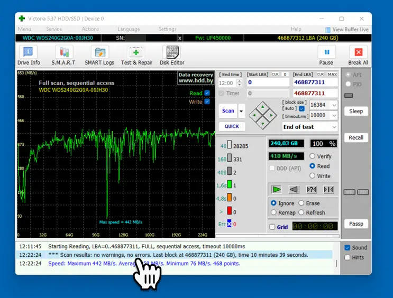
Task: Uncheck the Write graph checkbox
Action: point(207,101)
